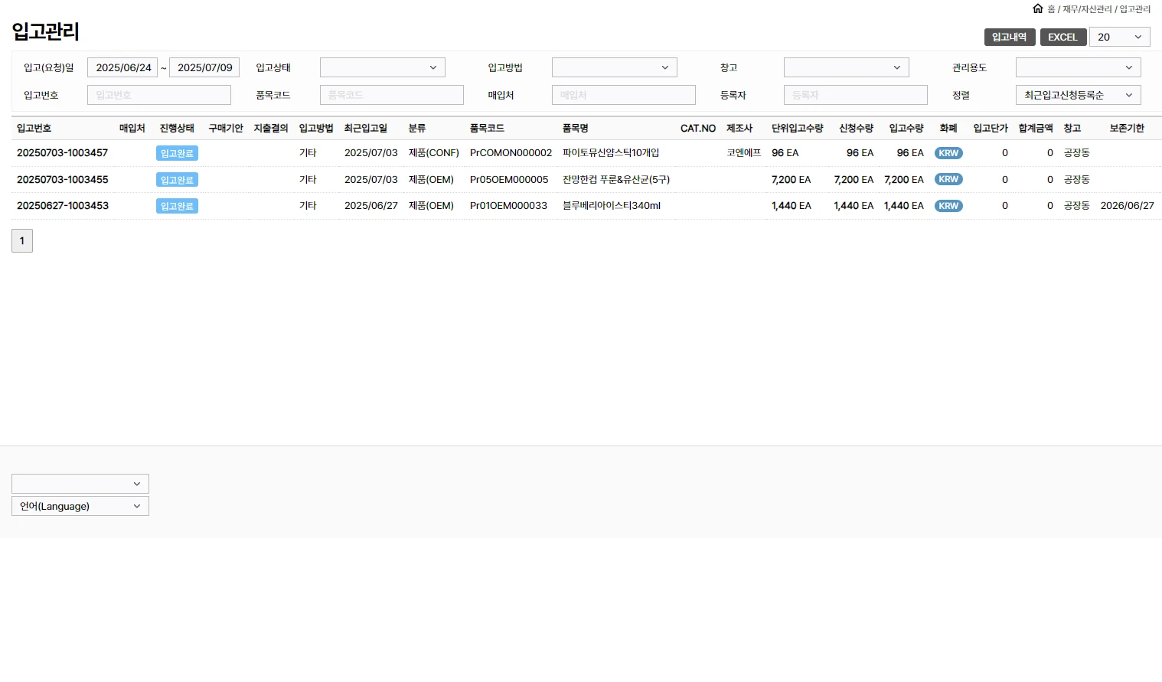Focus the 입고번호 search input
Screen dimensions: 1162x682
click(x=158, y=95)
